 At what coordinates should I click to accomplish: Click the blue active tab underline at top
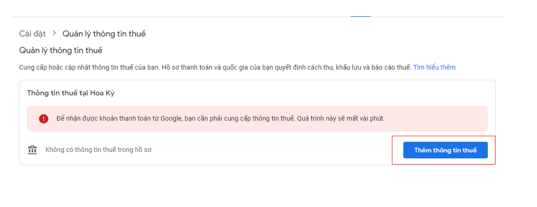(361, 16)
